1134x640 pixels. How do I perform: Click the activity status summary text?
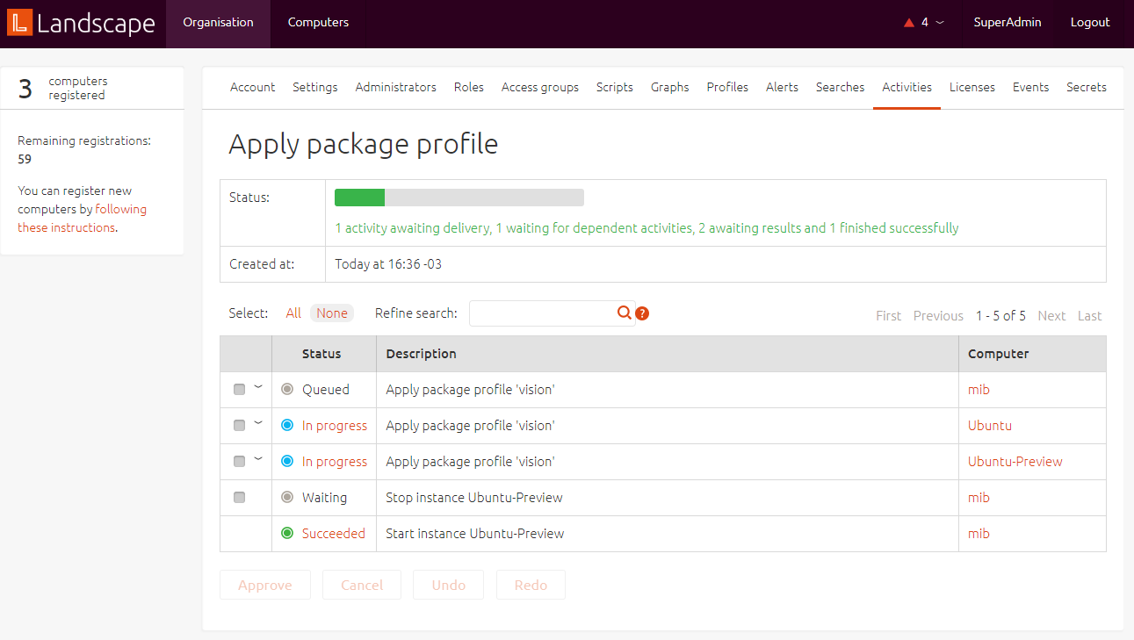[x=646, y=228]
